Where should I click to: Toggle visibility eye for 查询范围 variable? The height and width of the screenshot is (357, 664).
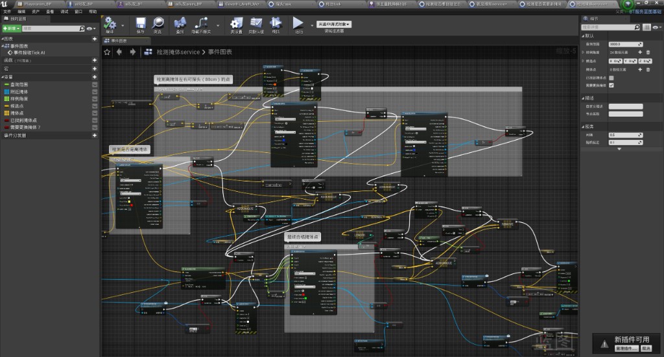point(95,85)
